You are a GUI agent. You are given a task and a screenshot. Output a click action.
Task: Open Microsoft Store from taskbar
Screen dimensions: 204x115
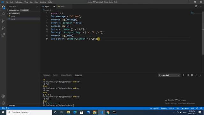coord(82,112)
